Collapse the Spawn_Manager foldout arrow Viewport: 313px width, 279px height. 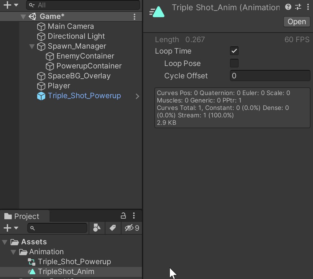32,46
